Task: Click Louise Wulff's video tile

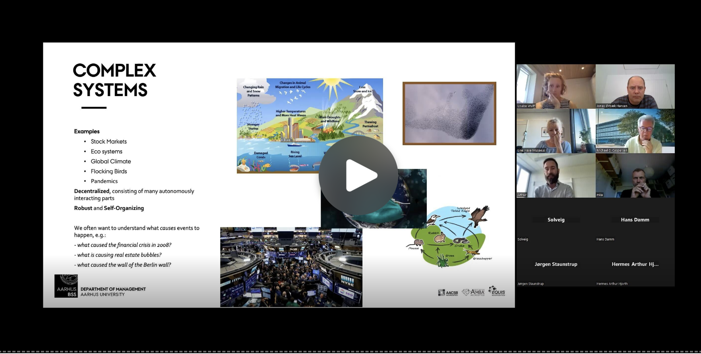Action: click(556, 87)
